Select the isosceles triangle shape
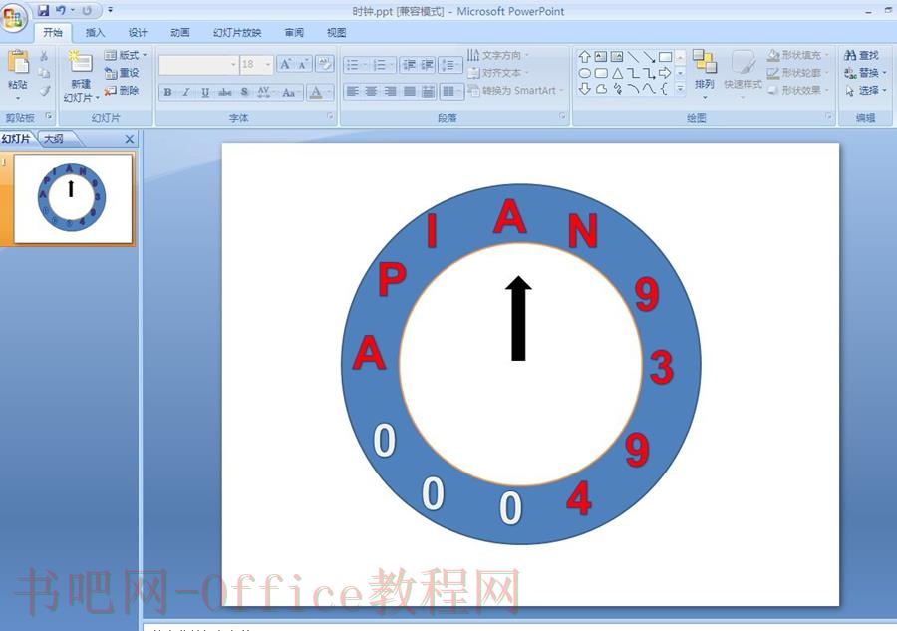This screenshot has width=897, height=631. pos(617,73)
